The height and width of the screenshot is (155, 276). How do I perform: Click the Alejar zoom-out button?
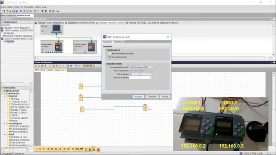[142, 23]
